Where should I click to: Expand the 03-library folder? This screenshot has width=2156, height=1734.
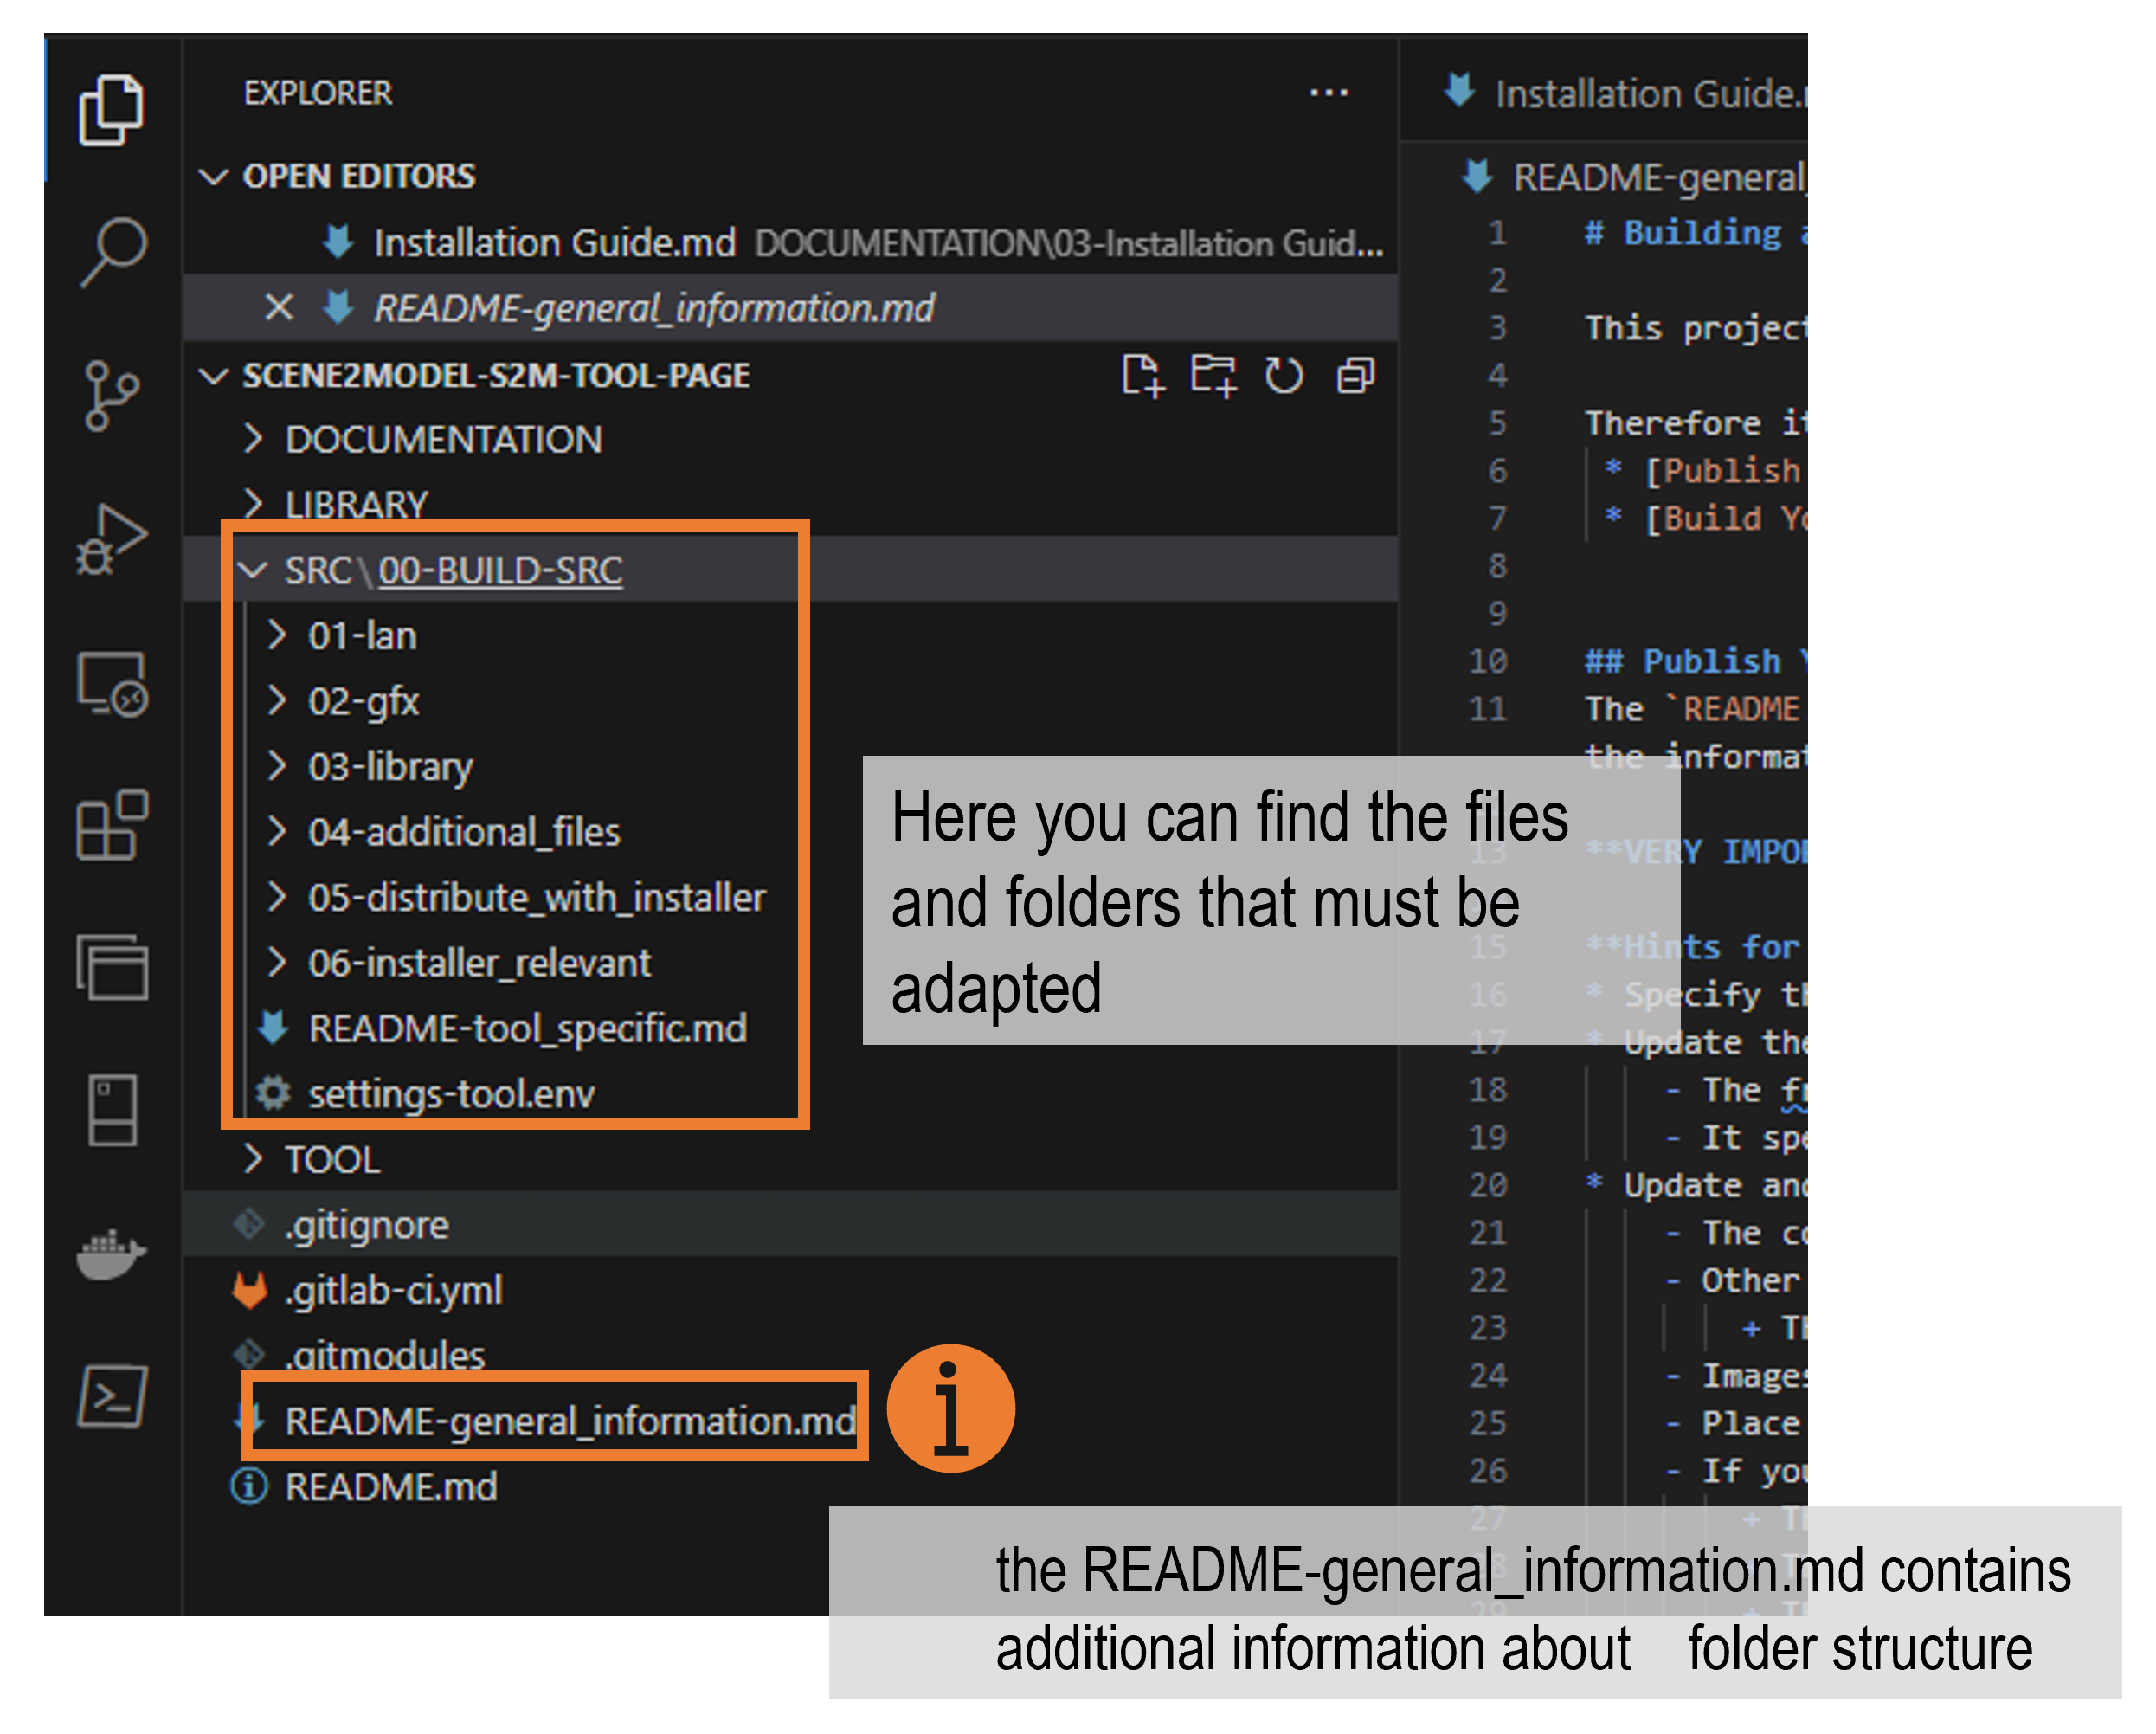click(277, 766)
